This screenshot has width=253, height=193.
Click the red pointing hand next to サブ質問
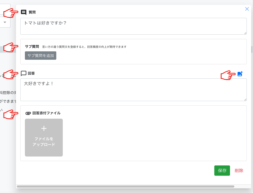pos(10,47)
